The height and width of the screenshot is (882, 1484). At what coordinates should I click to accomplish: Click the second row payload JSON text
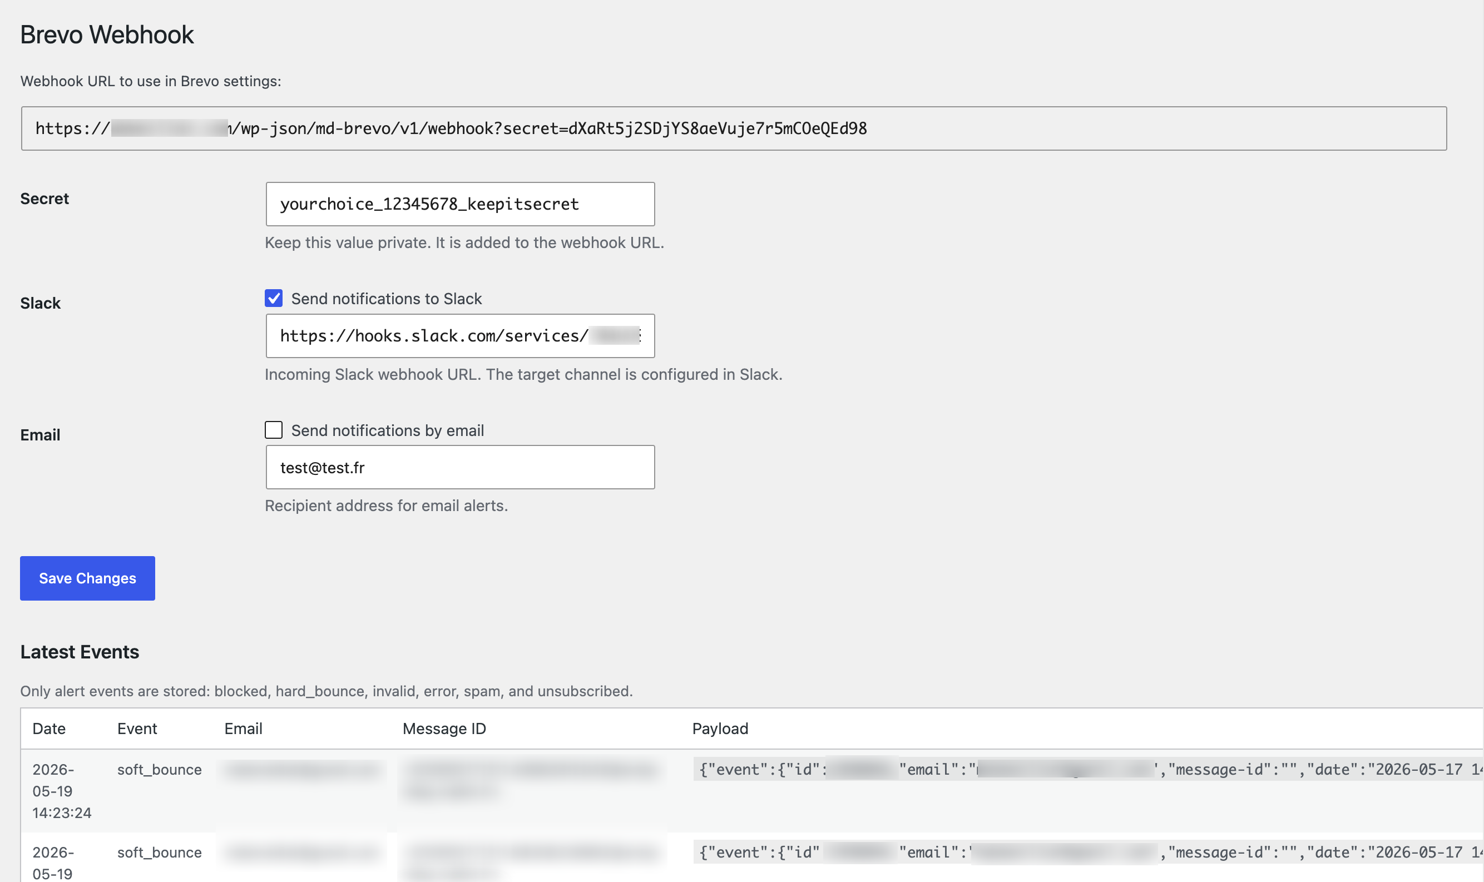1088,853
